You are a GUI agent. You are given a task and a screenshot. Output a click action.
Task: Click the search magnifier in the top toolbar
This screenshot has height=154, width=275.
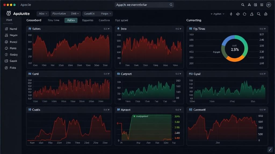pos(258,14)
